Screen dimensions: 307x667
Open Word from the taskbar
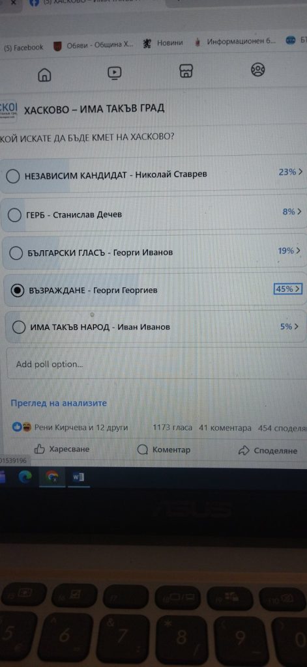tap(79, 477)
